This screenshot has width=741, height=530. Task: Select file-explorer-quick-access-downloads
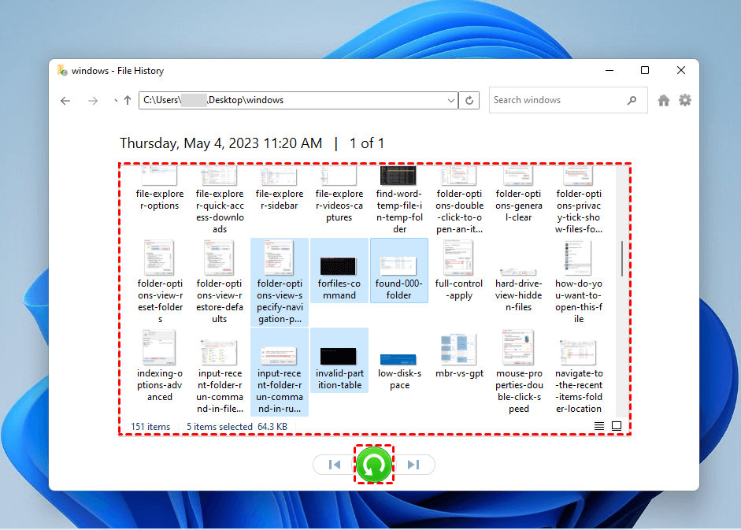(220, 199)
